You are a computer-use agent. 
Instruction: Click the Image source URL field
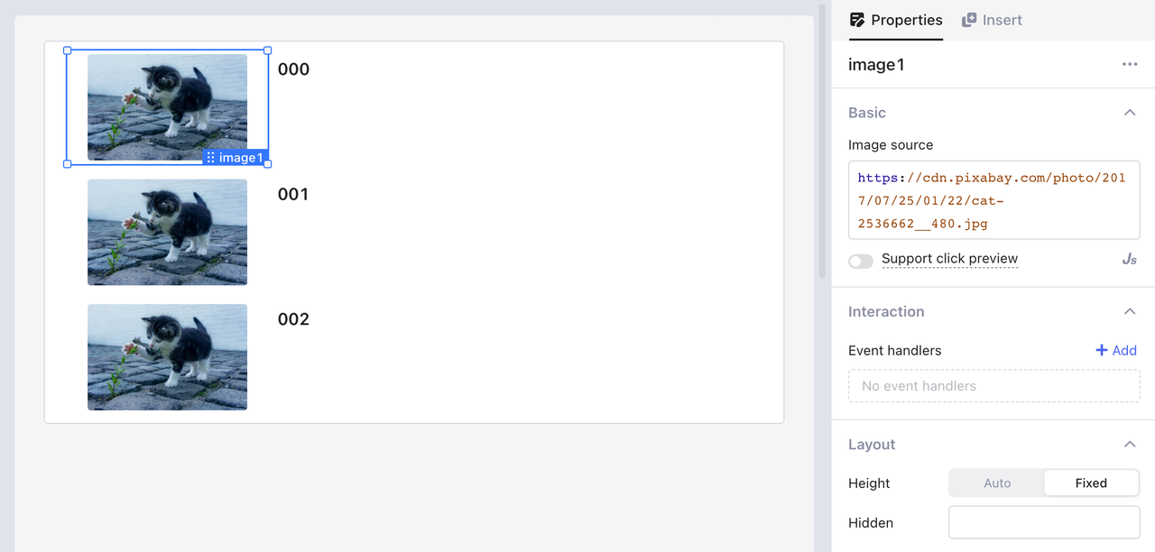tap(993, 200)
